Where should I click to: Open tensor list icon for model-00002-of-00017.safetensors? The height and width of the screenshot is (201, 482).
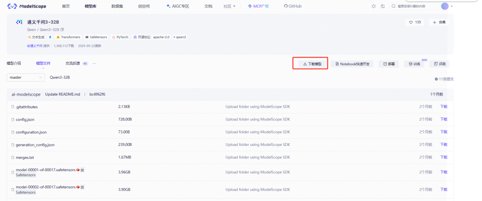[83, 187]
